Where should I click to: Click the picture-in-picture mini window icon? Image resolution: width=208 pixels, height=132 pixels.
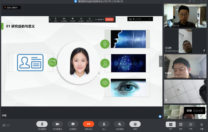coord(190,1)
